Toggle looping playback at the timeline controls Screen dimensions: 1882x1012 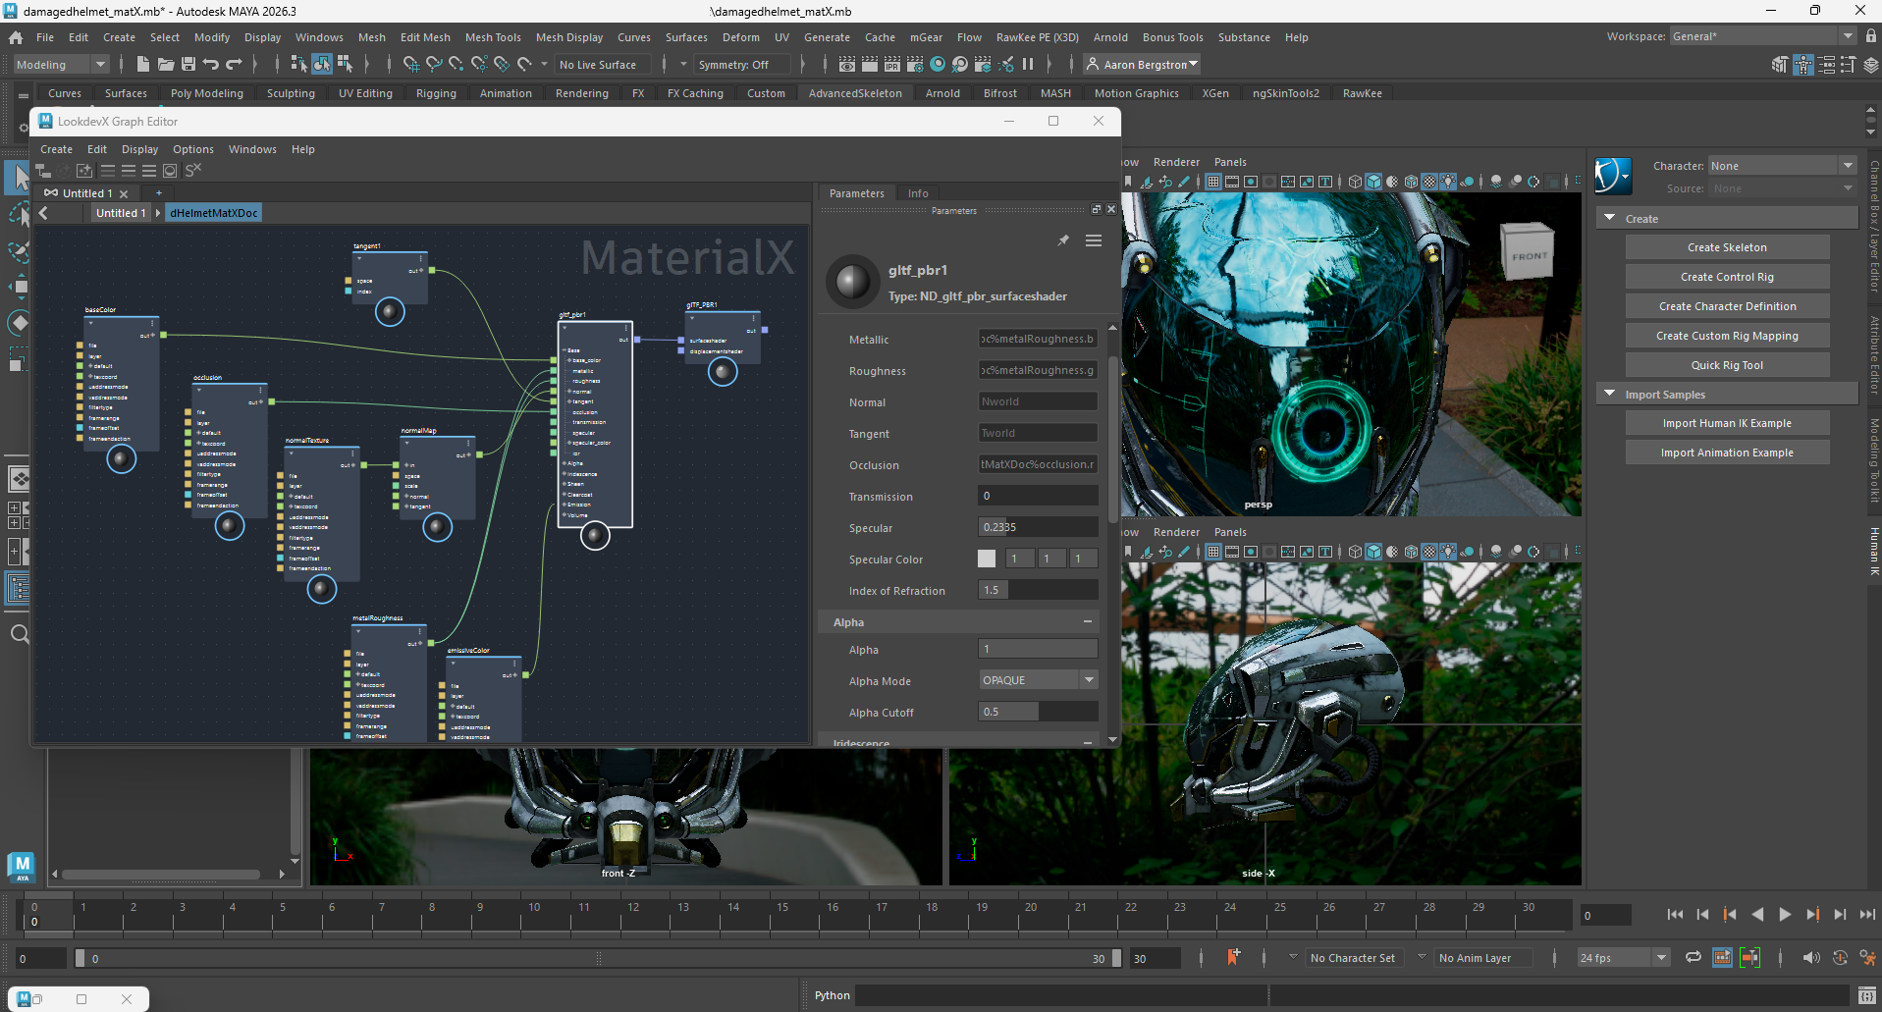coord(1694,958)
